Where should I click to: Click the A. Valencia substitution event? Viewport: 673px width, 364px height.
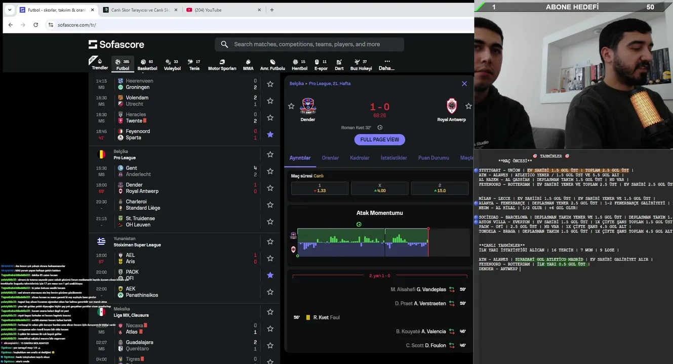pyautogui.click(x=431, y=332)
